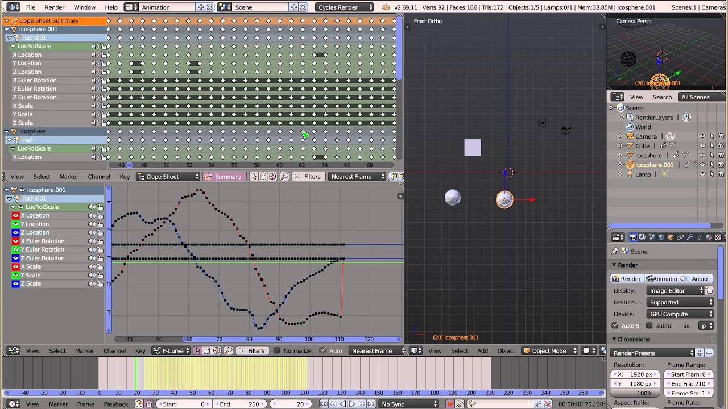Open the World properties tab icon
The image size is (728, 409).
click(661, 237)
